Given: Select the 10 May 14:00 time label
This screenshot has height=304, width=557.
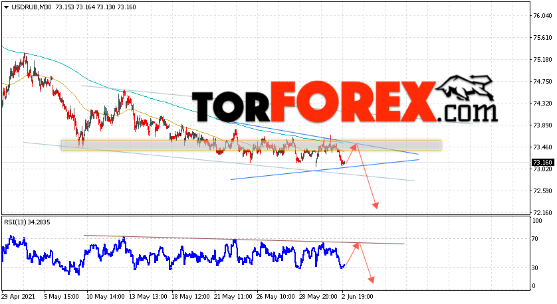Looking at the screenshot, I should click(x=106, y=296).
